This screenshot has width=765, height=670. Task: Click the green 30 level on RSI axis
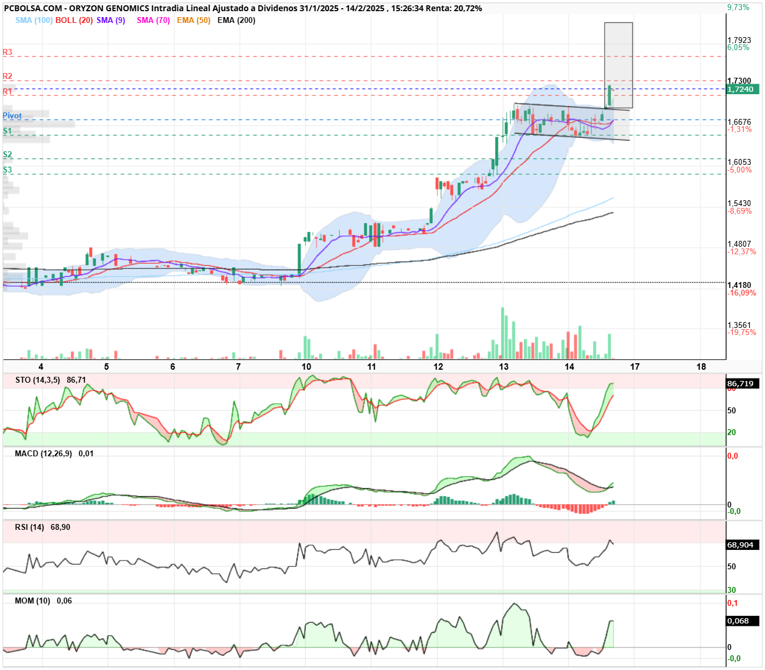731,590
